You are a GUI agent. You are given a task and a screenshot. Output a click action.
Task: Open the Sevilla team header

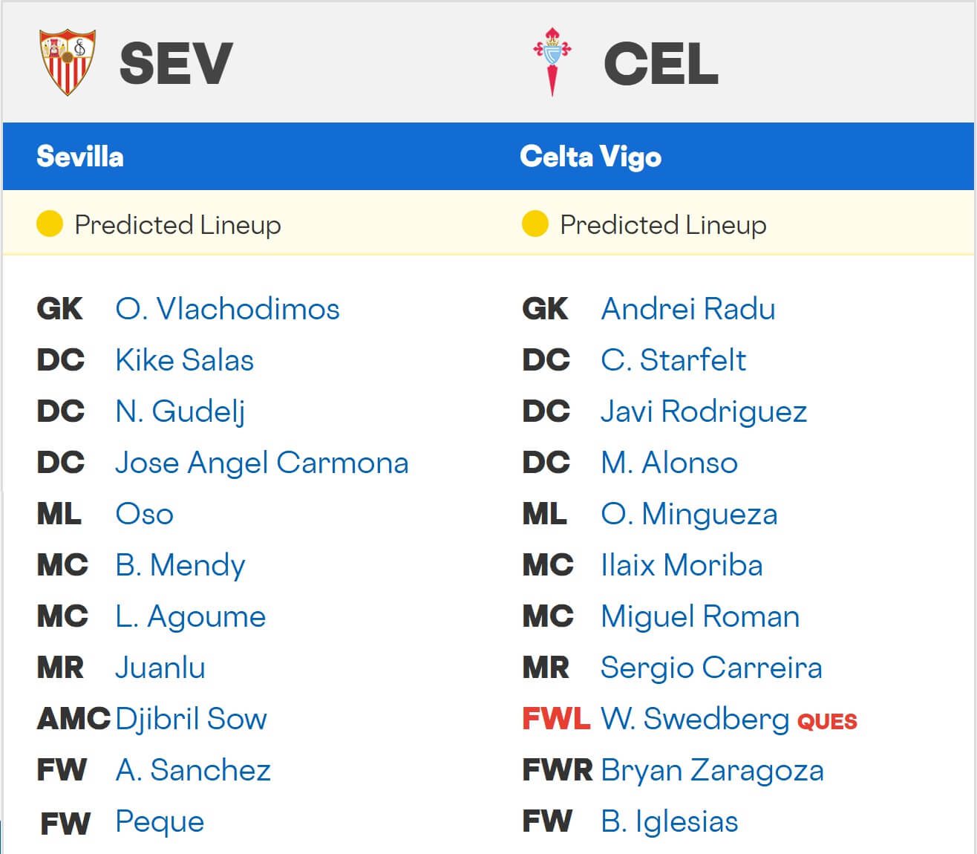tap(79, 157)
